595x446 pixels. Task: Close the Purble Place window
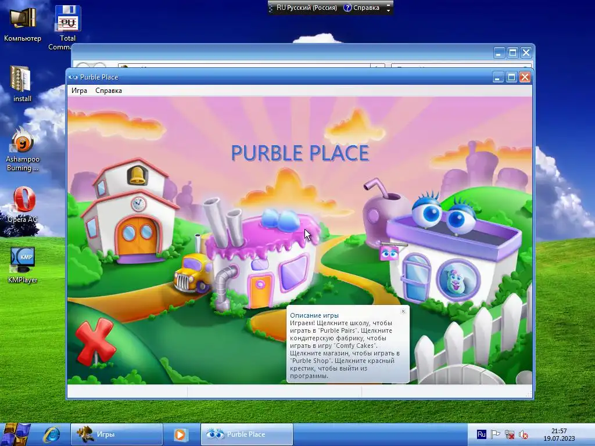click(x=525, y=77)
